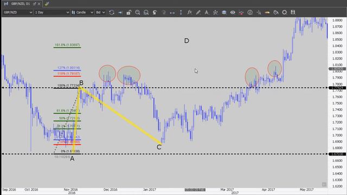
Task: Click the horizontal scale arrows icon
Action: coord(172,12)
